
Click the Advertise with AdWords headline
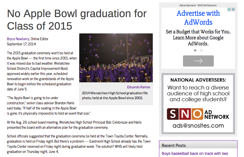tap(198, 17)
